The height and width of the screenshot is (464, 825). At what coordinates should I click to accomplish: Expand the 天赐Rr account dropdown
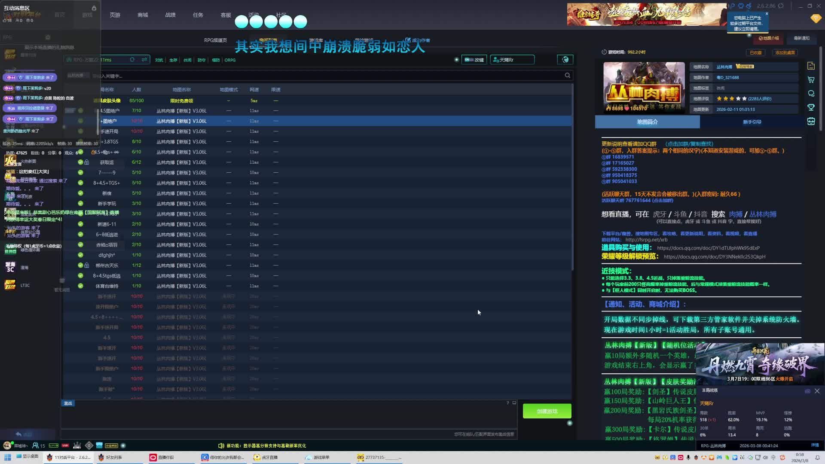512,60
